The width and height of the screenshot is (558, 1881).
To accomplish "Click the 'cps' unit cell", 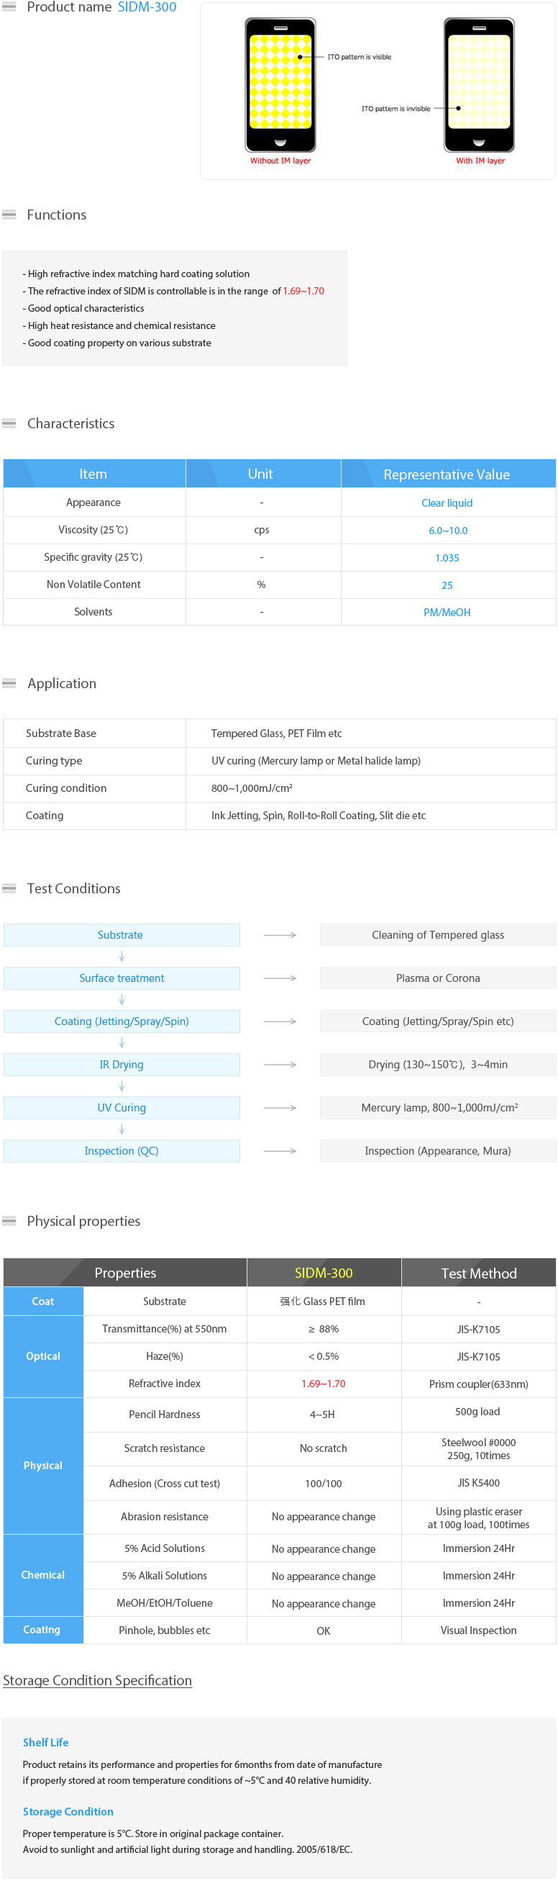I will point(262,530).
